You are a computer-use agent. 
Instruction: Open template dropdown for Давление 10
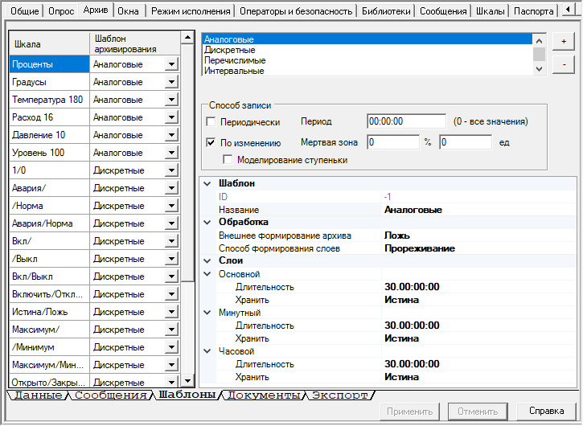(171, 135)
